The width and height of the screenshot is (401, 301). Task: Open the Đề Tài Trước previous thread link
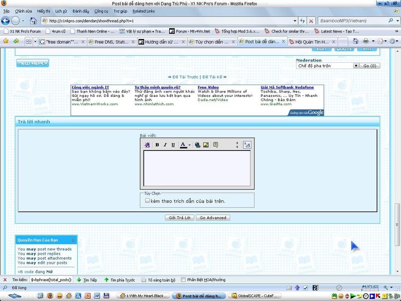point(185,77)
